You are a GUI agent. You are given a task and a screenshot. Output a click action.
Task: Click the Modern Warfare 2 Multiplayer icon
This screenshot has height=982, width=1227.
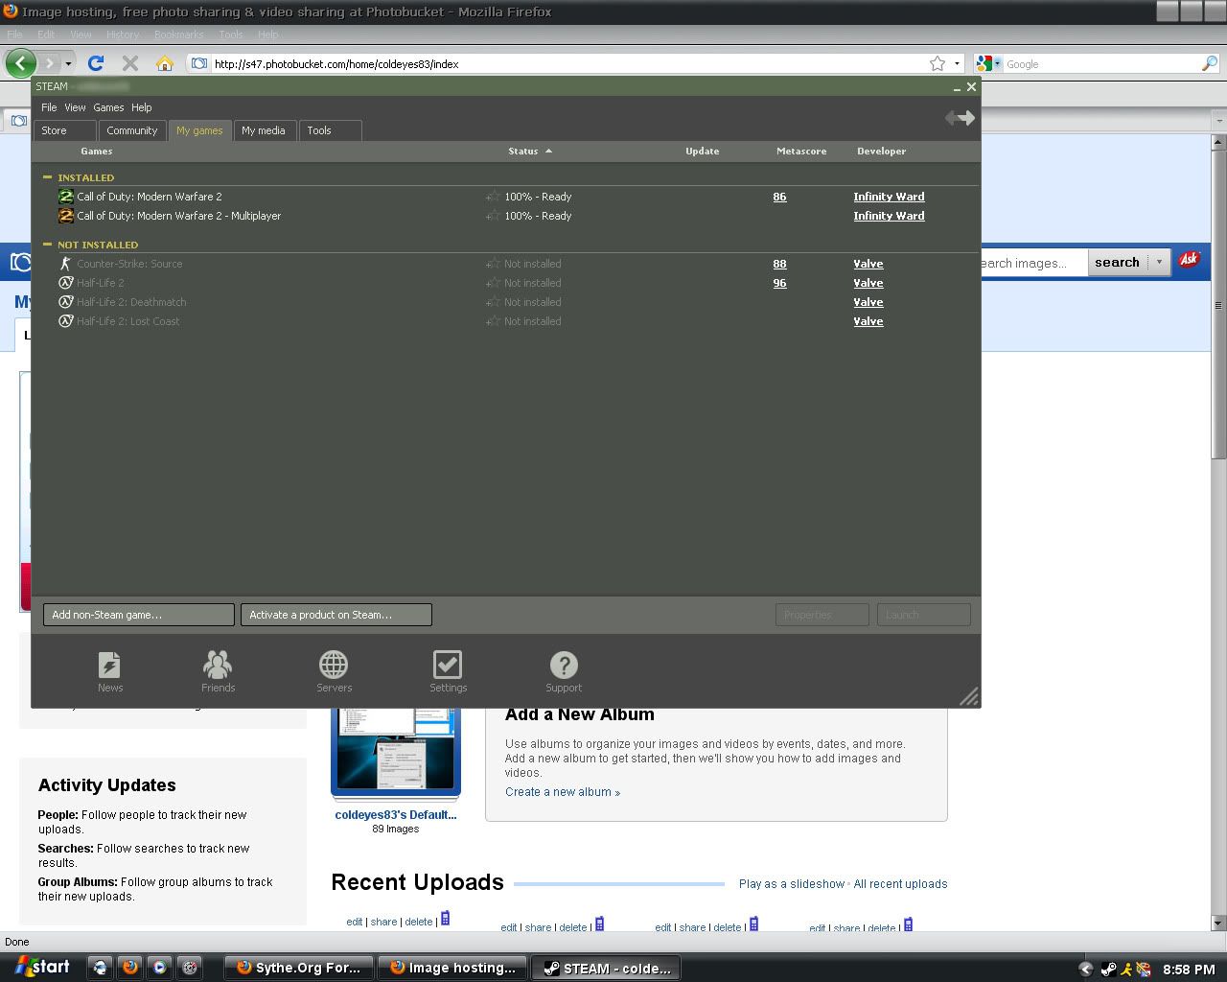(x=66, y=216)
